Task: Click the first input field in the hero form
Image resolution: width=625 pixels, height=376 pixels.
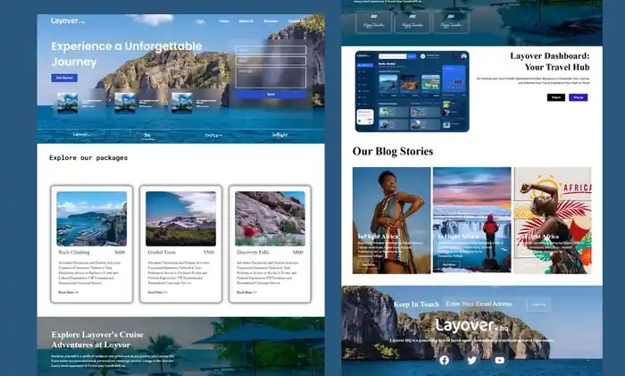Action: tap(271, 50)
